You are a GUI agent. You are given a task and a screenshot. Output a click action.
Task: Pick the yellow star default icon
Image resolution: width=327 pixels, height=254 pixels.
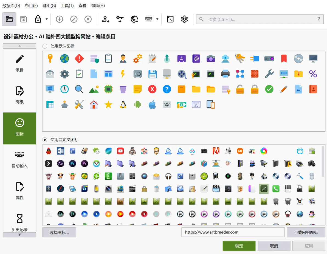[108, 105]
